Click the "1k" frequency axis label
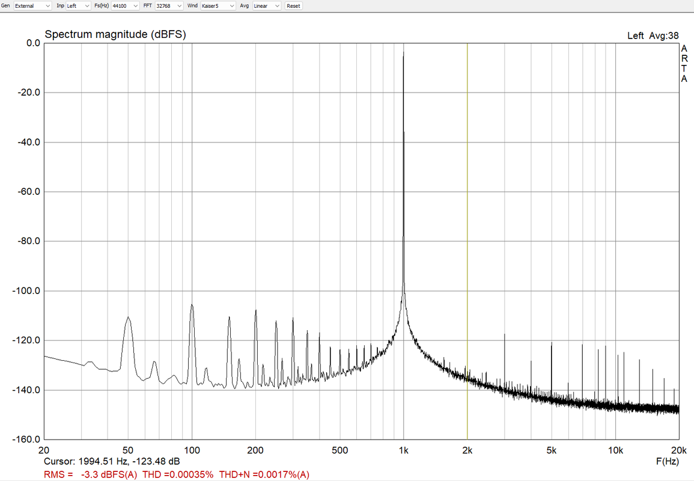This screenshot has height=481, width=694. [404, 450]
